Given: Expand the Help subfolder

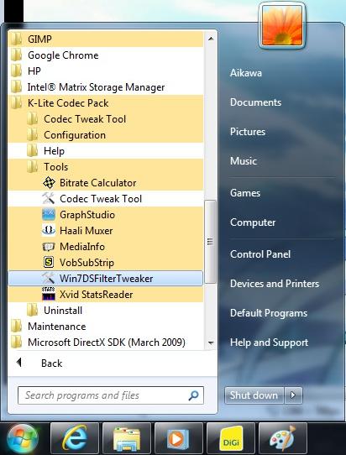Looking at the screenshot, I should (106, 151).
